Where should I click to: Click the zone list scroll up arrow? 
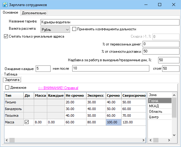174,95
